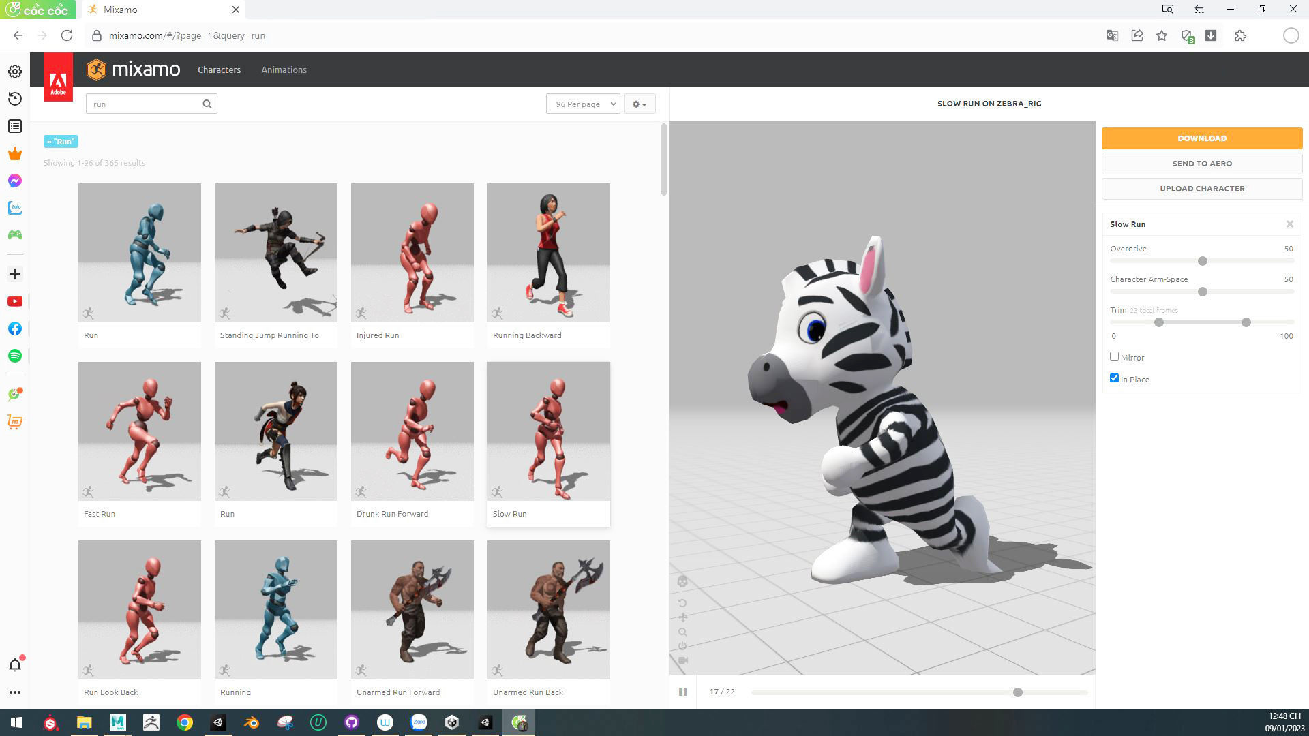Switch to the Animations tab
Image resolution: width=1309 pixels, height=736 pixels.
[x=284, y=70]
